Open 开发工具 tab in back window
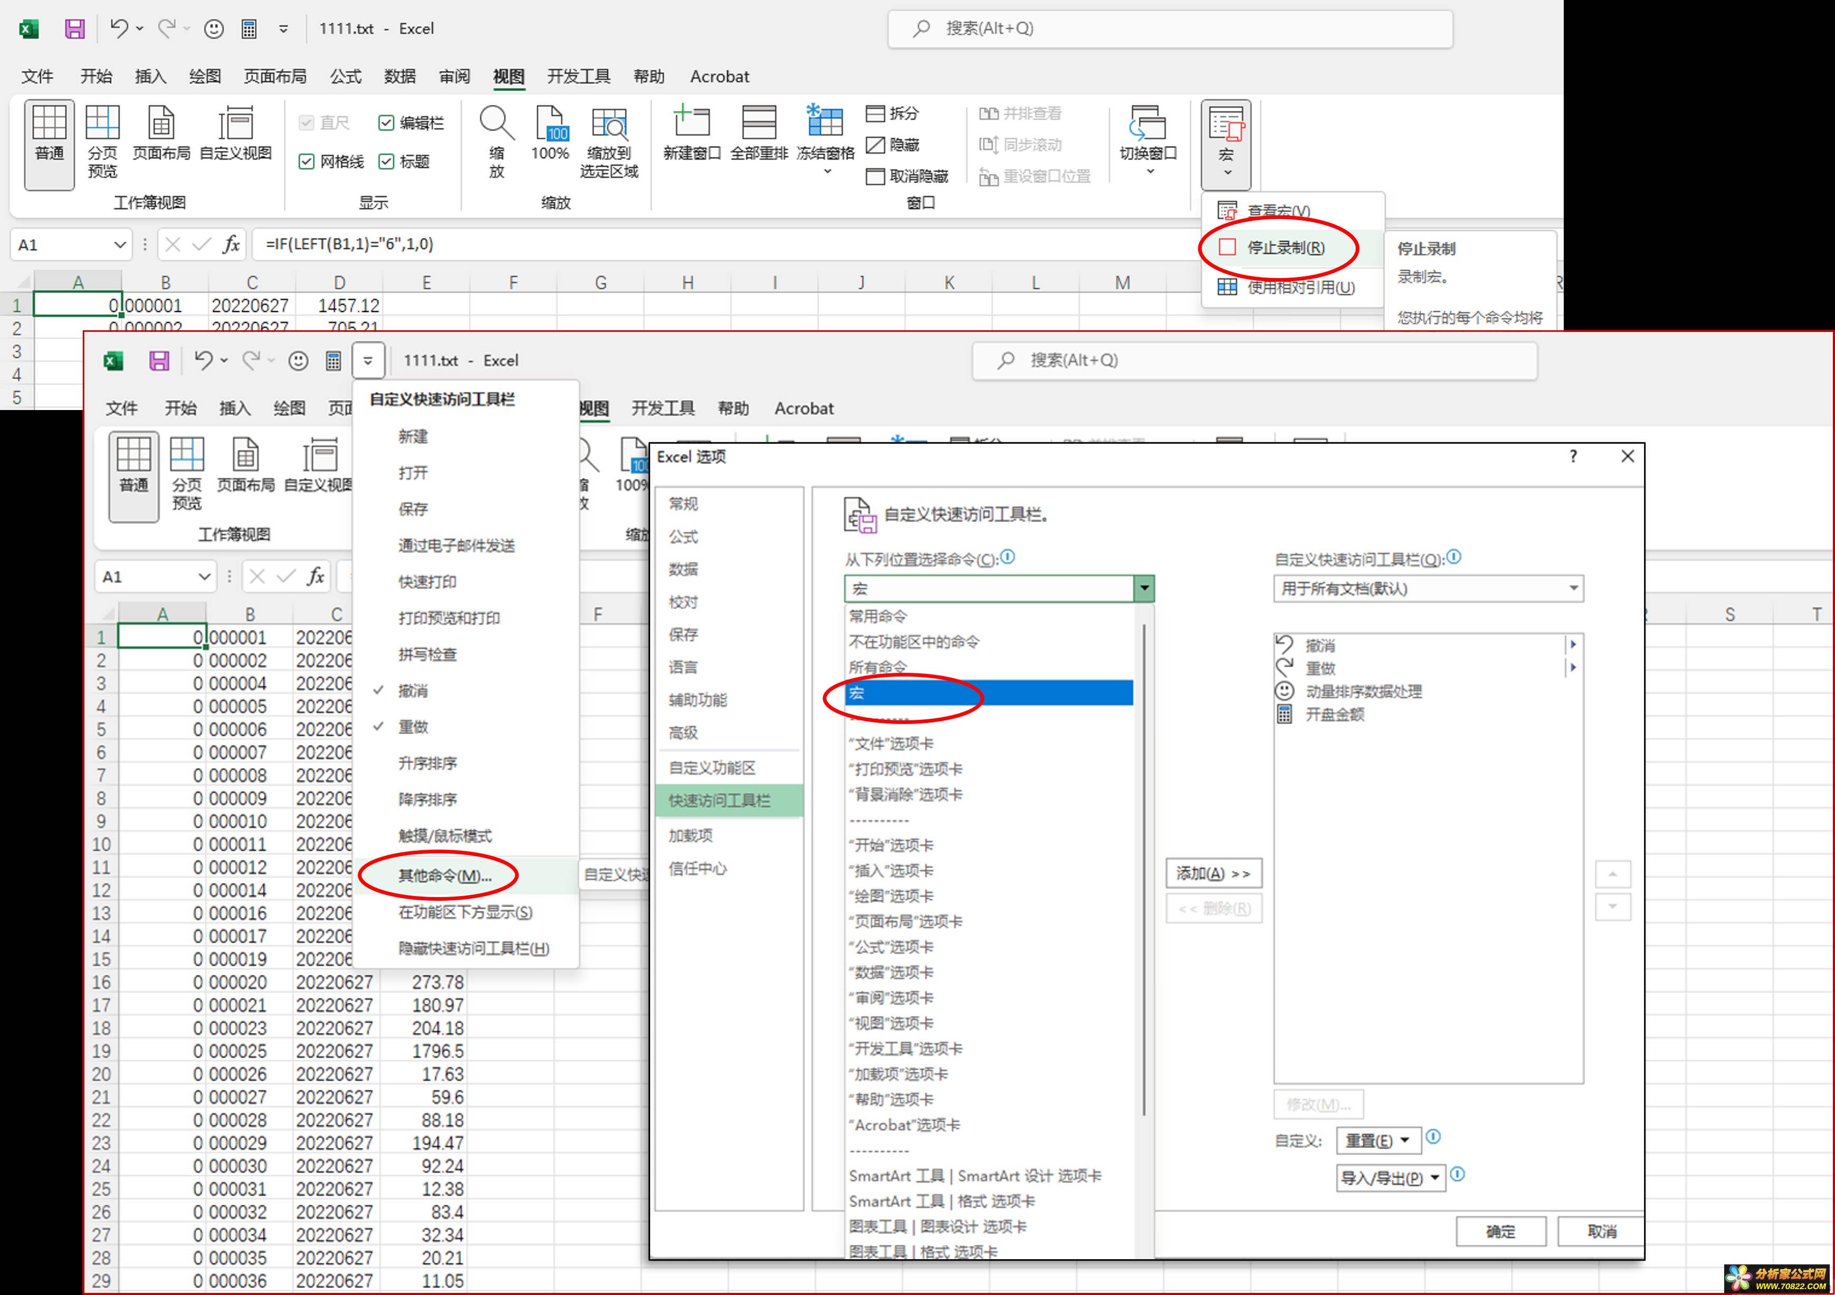This screenshot has height=1295, width=1835. coord(578,77)
